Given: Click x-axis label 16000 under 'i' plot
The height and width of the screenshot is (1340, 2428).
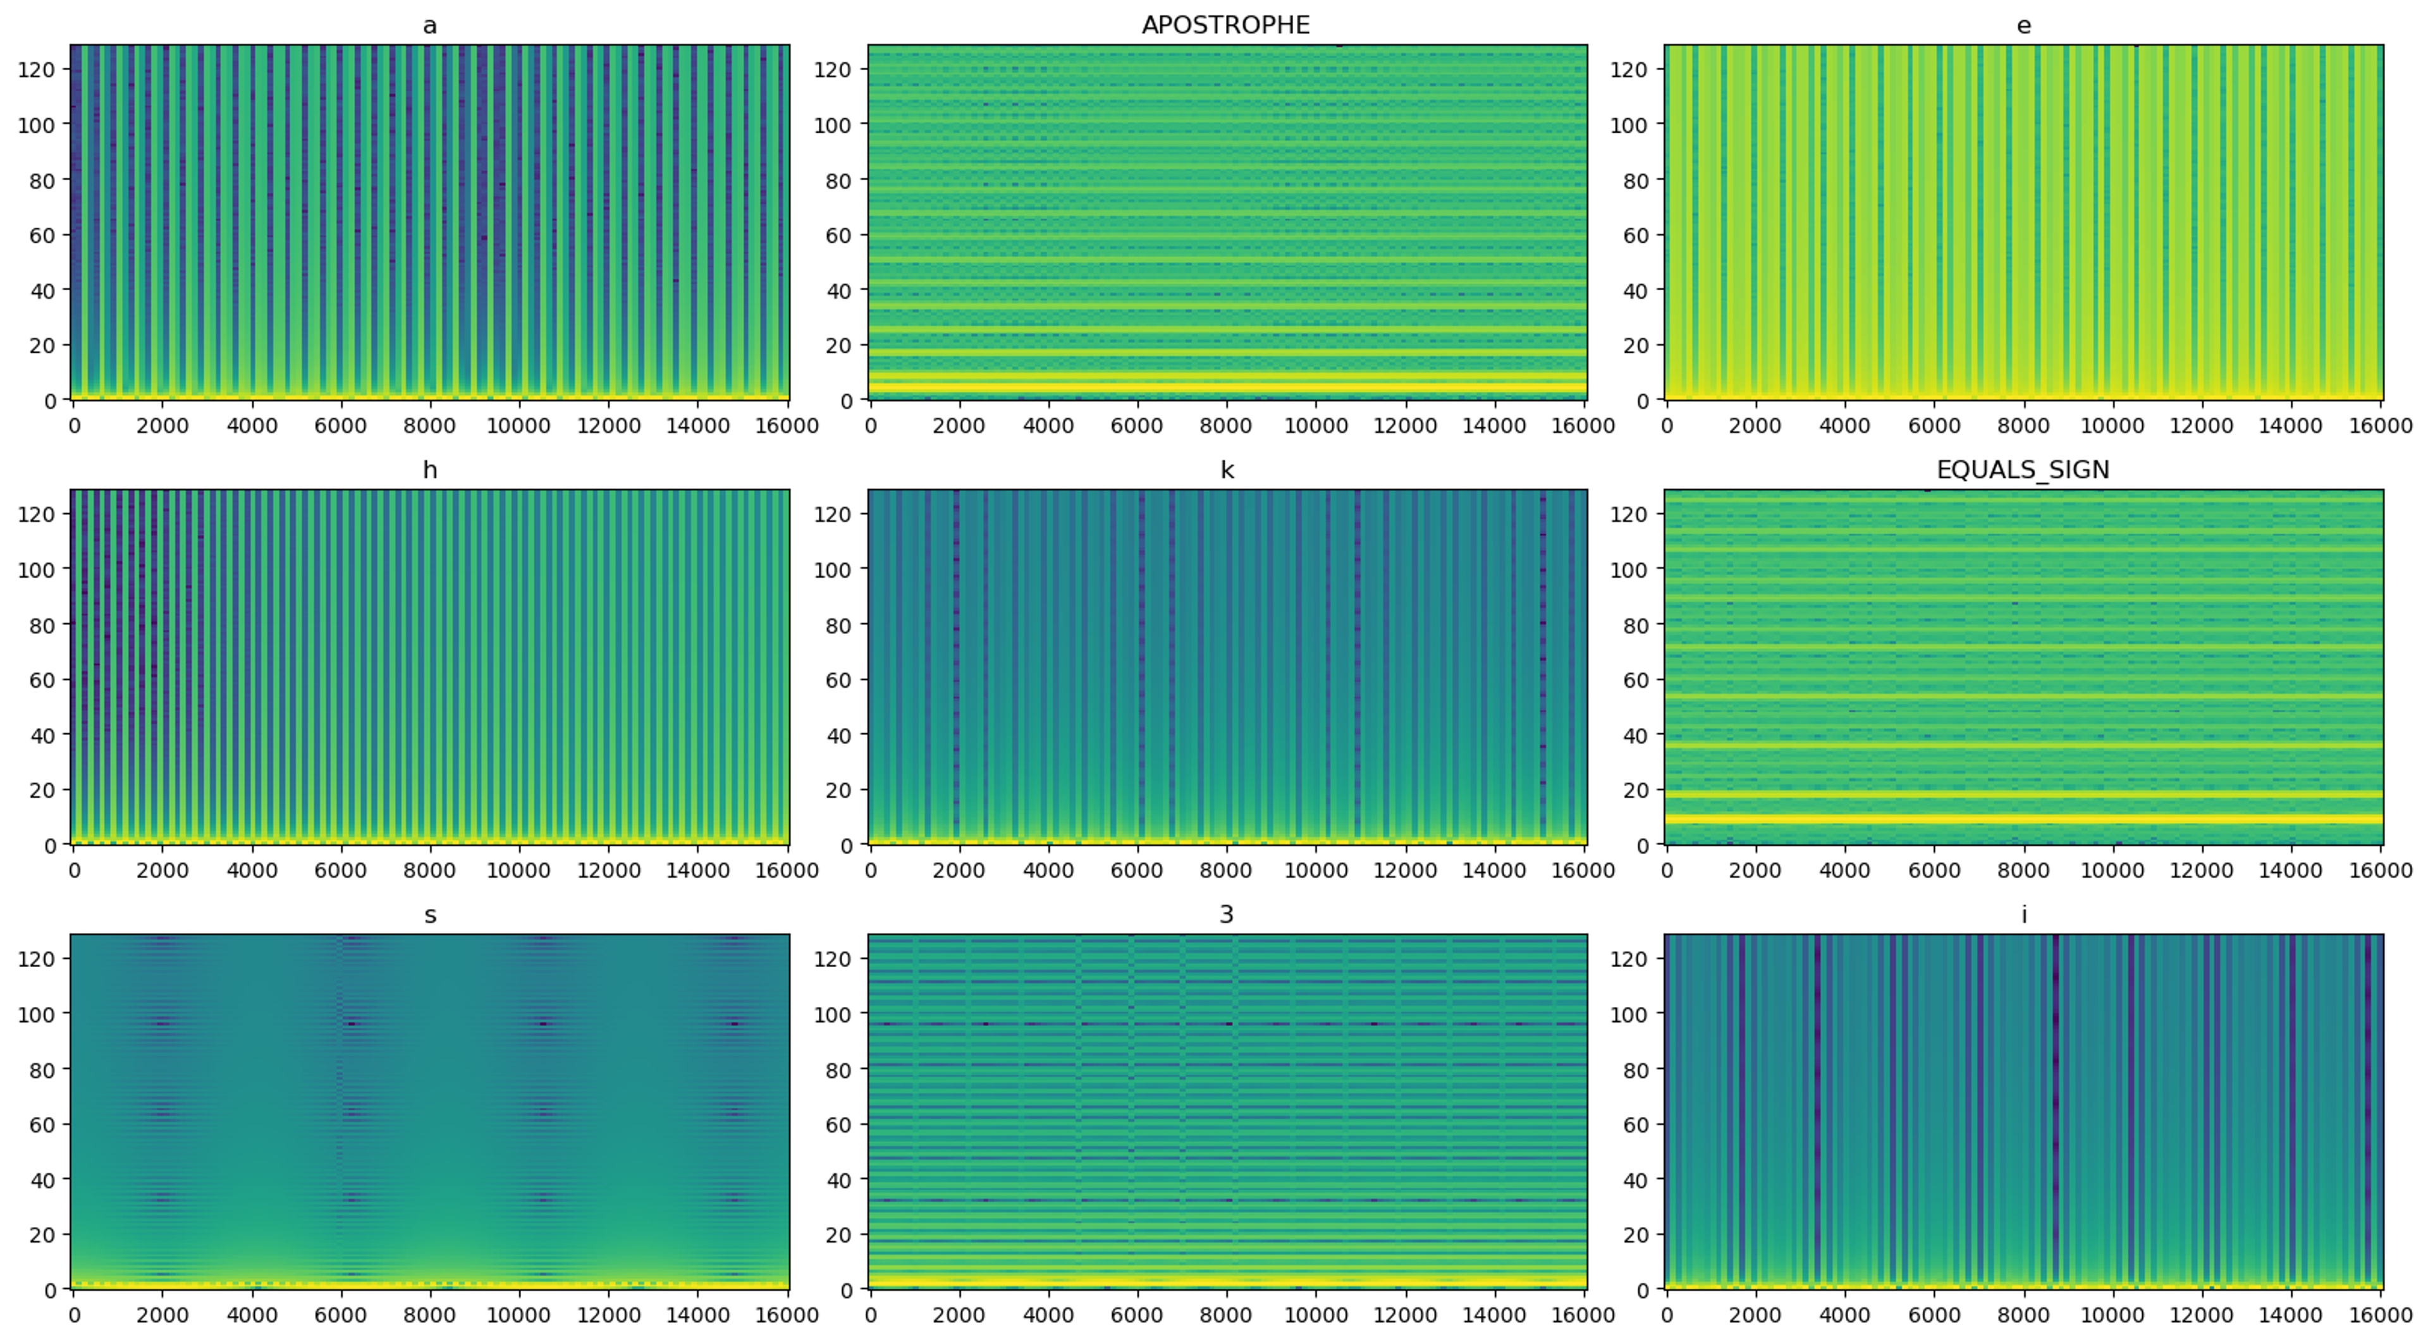Looking at the screenshot, I should (x=2380, y=1315).
